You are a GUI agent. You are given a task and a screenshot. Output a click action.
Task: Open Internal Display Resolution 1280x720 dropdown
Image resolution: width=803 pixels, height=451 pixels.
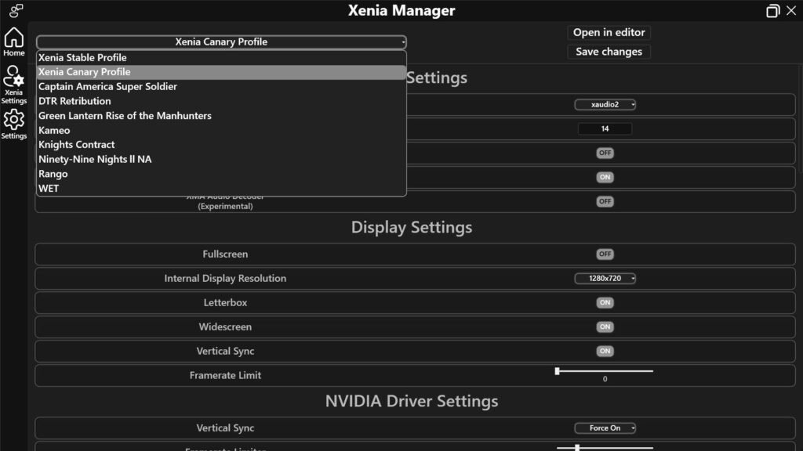(605, 278)
